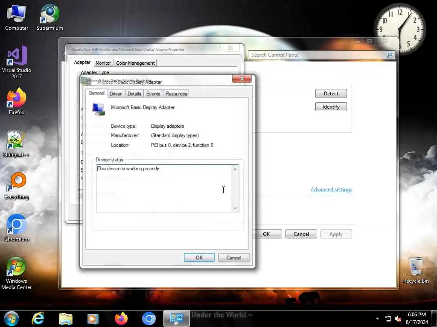Activate the Control Panel taskbar button
437x327 pixels.
pyautogui.click(x=176, y=318)
